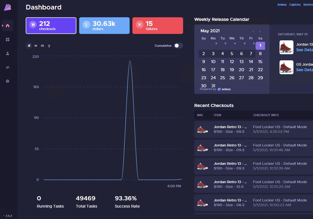The image size is (313, 219).
Task: Click the Weekly Release Calendar heading
Action: [222, 20]
